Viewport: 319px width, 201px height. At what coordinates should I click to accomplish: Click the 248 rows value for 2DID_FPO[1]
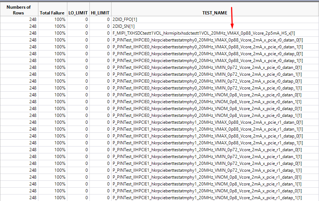click(33, 19)
